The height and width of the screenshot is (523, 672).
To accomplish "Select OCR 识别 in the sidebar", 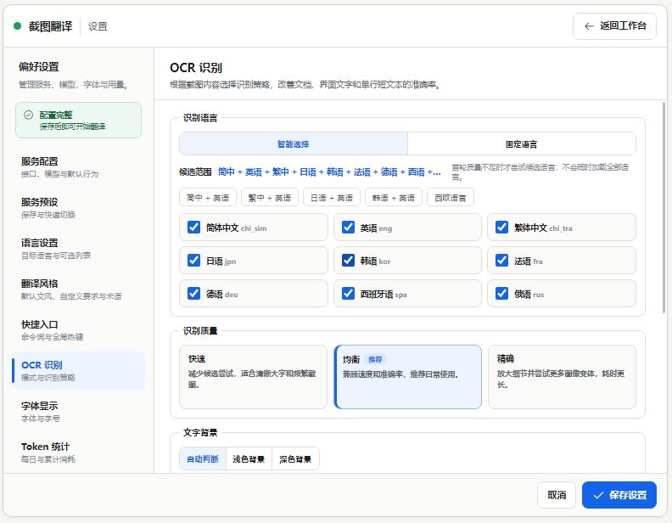I will click(78, 371).
